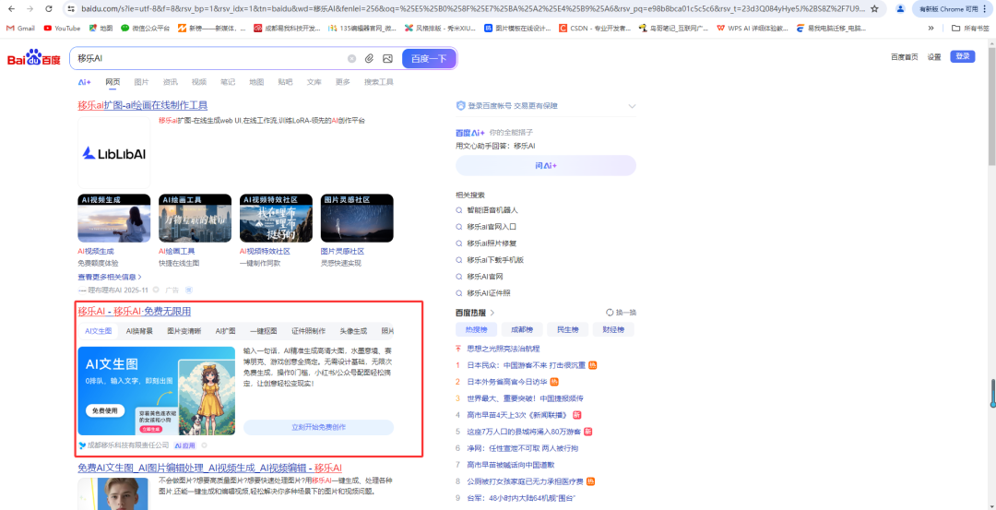
Task: Switch to the 视频 search tab
Action: (x=199, y=82)
